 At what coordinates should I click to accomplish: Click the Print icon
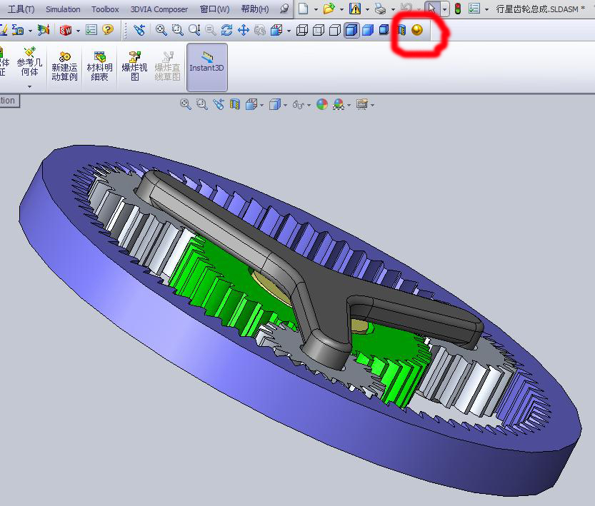pyautogui.click(x=380, y=9)
